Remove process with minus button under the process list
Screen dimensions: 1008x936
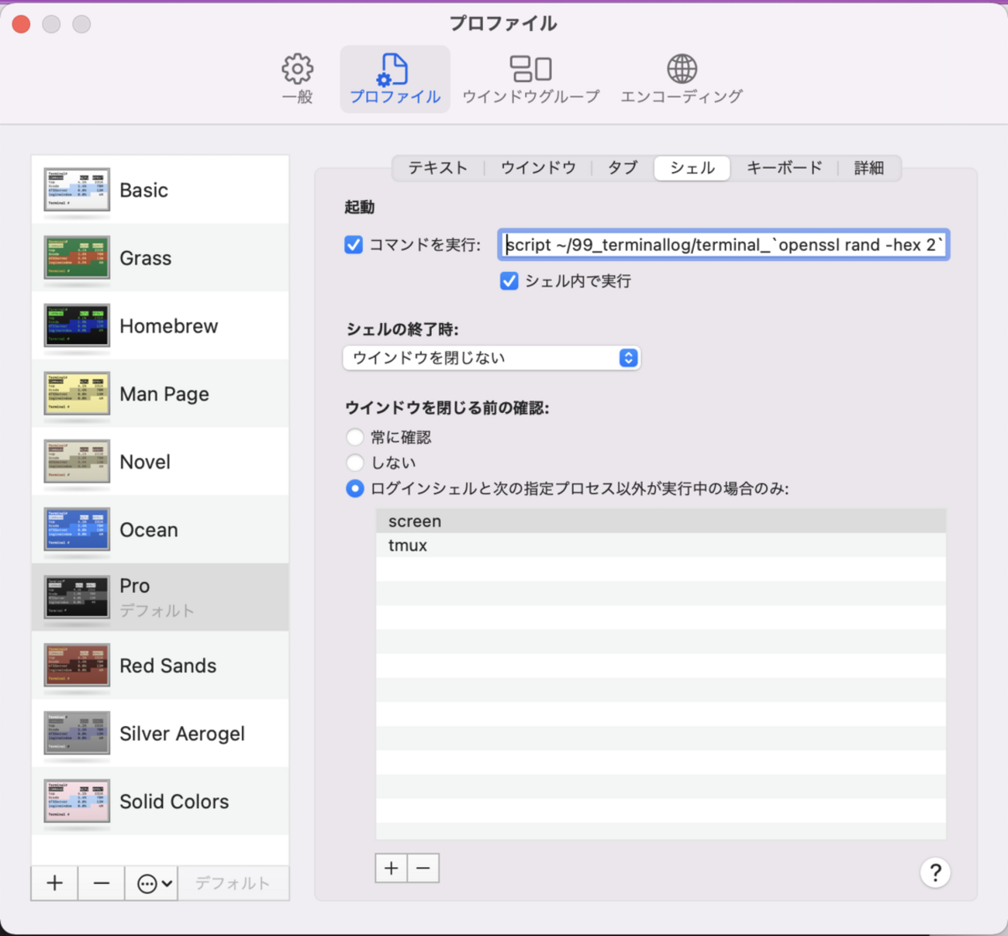click(x=423, y=868)
